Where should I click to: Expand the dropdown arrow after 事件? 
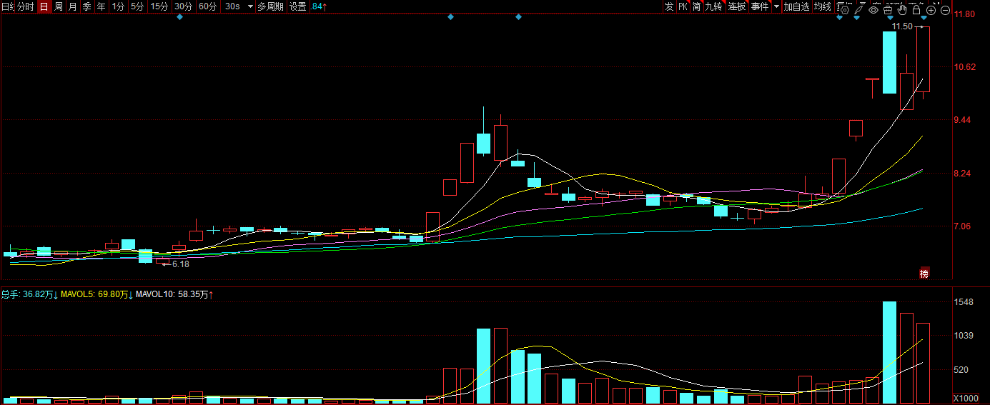coord(776,6)
